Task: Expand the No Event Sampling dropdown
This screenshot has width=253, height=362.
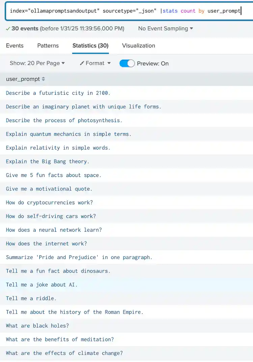Action: [166, 29]
